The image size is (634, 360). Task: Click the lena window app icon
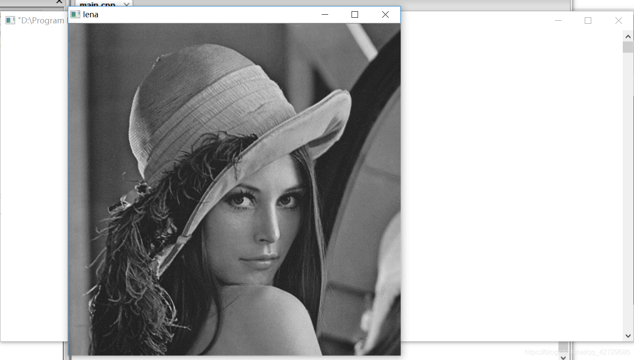tap(75, 14)
